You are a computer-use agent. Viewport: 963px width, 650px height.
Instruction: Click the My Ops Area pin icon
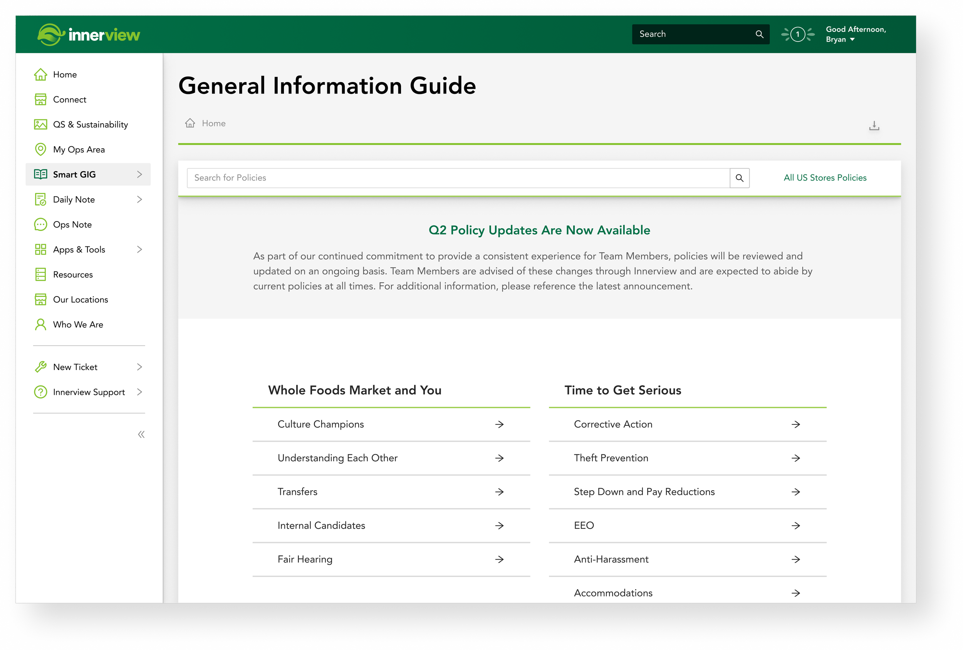(x=40, y=149)
